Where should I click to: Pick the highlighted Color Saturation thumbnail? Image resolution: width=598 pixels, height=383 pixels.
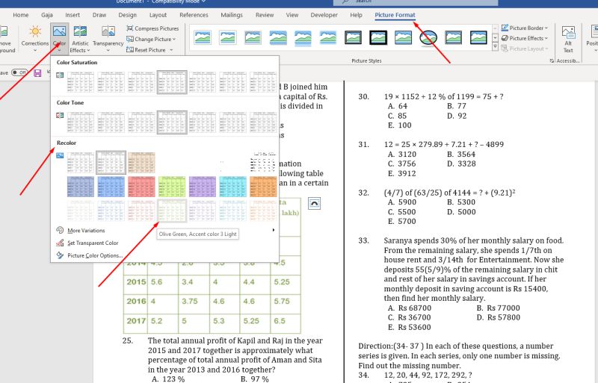click(x=172, y=82)
